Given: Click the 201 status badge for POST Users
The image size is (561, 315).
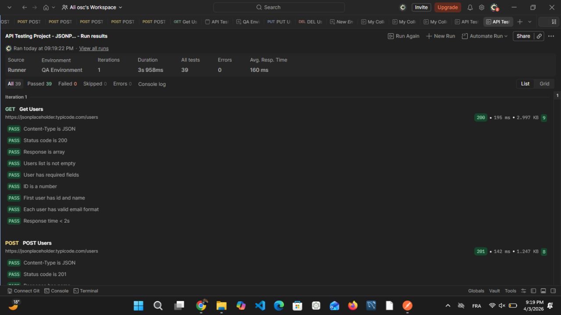Looking at the screenshot, I should (481, 251).
